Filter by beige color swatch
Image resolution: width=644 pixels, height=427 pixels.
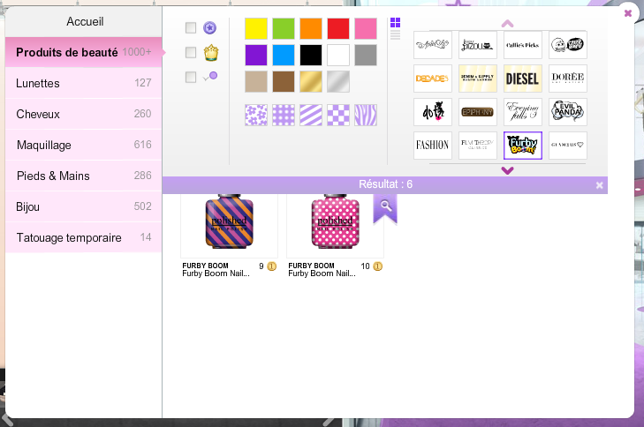pos(256,82)
